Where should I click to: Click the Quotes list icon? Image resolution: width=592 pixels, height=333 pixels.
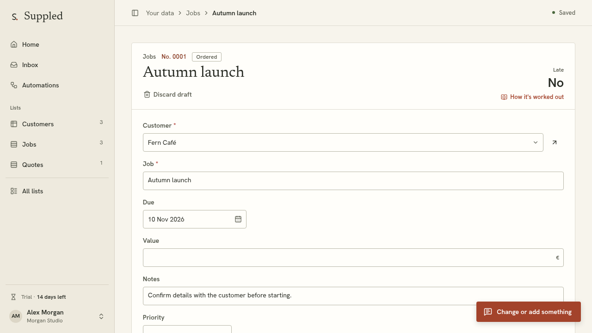coord(14,165)
